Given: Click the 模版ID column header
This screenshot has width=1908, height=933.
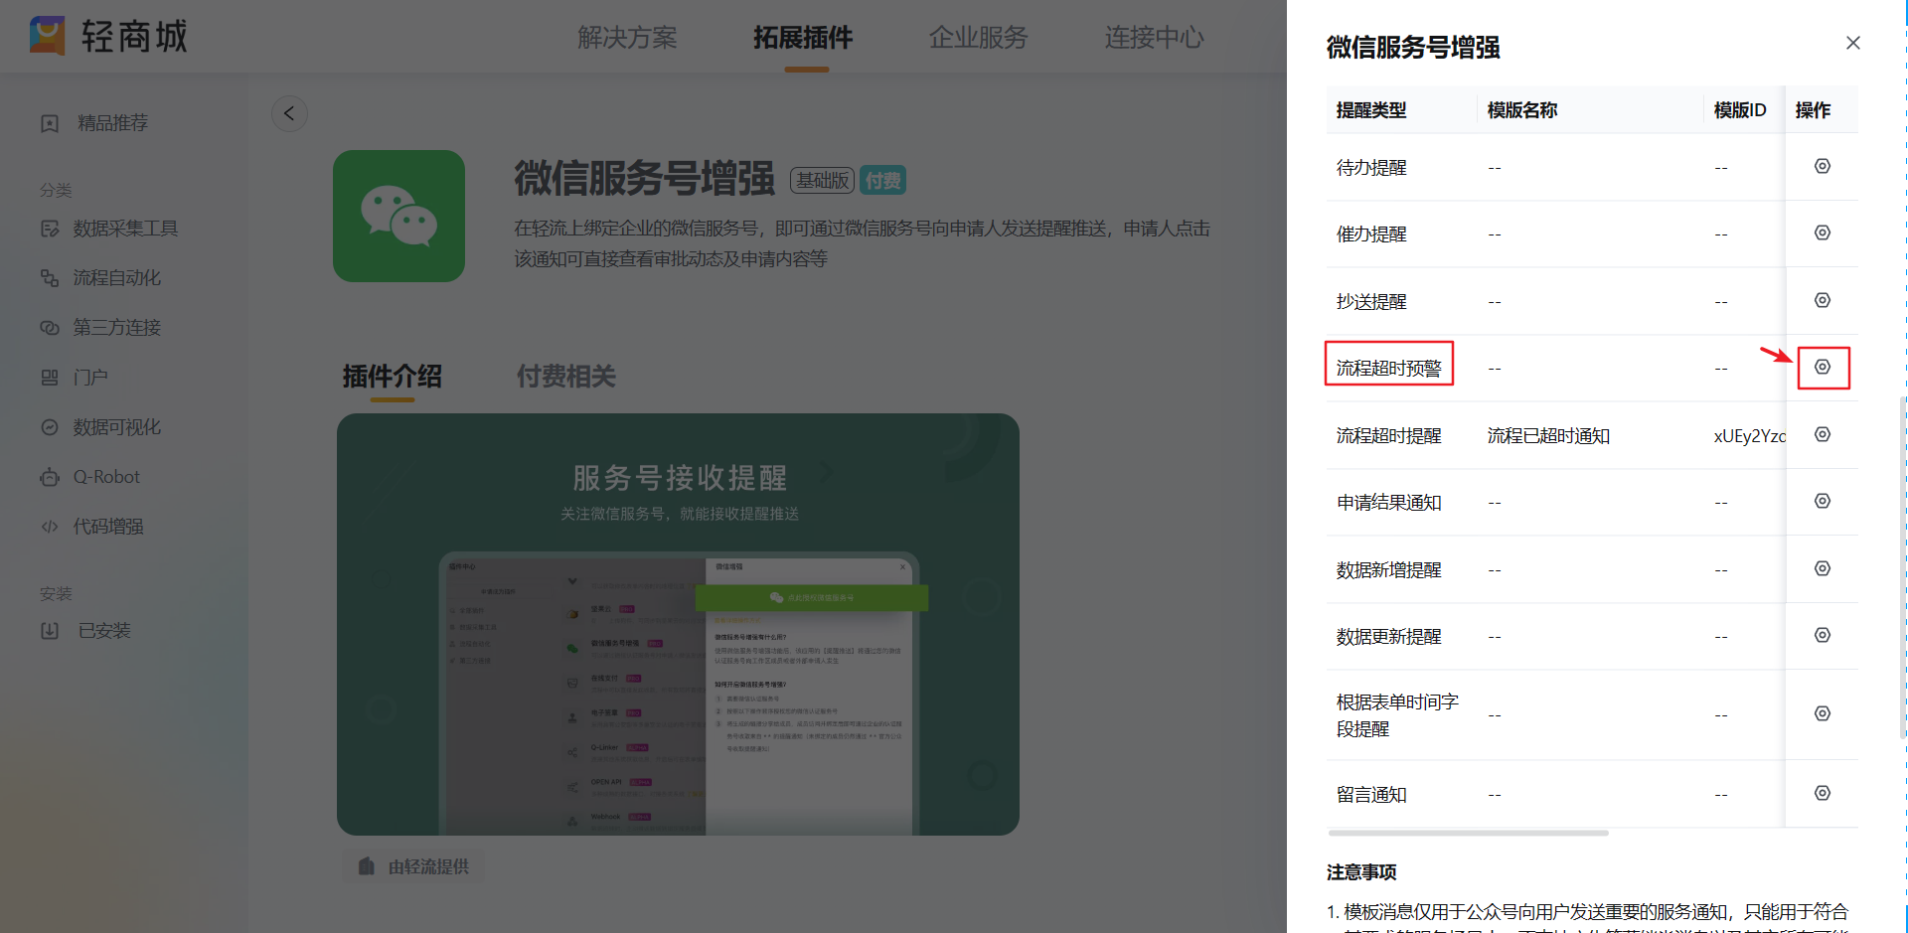Looking at the screenshot, I should click(x=1740, y=110).
